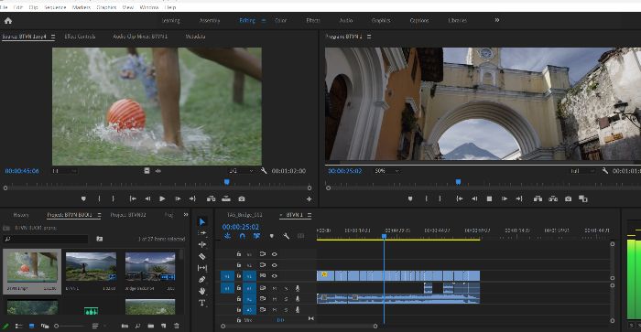Screen dimensions: 641x332
Task: Click Insert button in Source monitor
Action: coord(211,198)
